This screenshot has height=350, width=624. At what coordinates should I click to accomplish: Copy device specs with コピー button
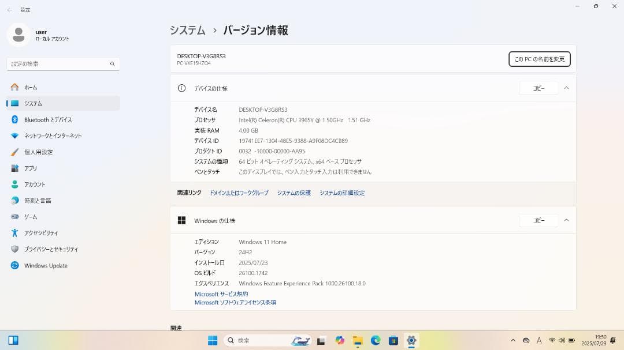pyautogui.click(x=538, y=88)
